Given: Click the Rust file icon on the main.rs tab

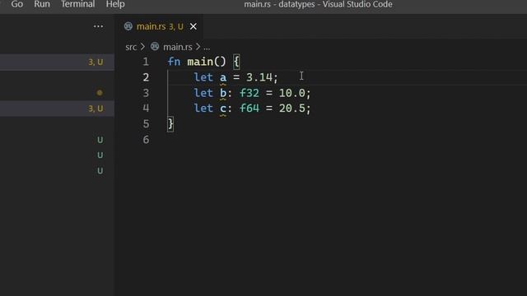Looking at the screenshot, I should [x=128, y=26].
